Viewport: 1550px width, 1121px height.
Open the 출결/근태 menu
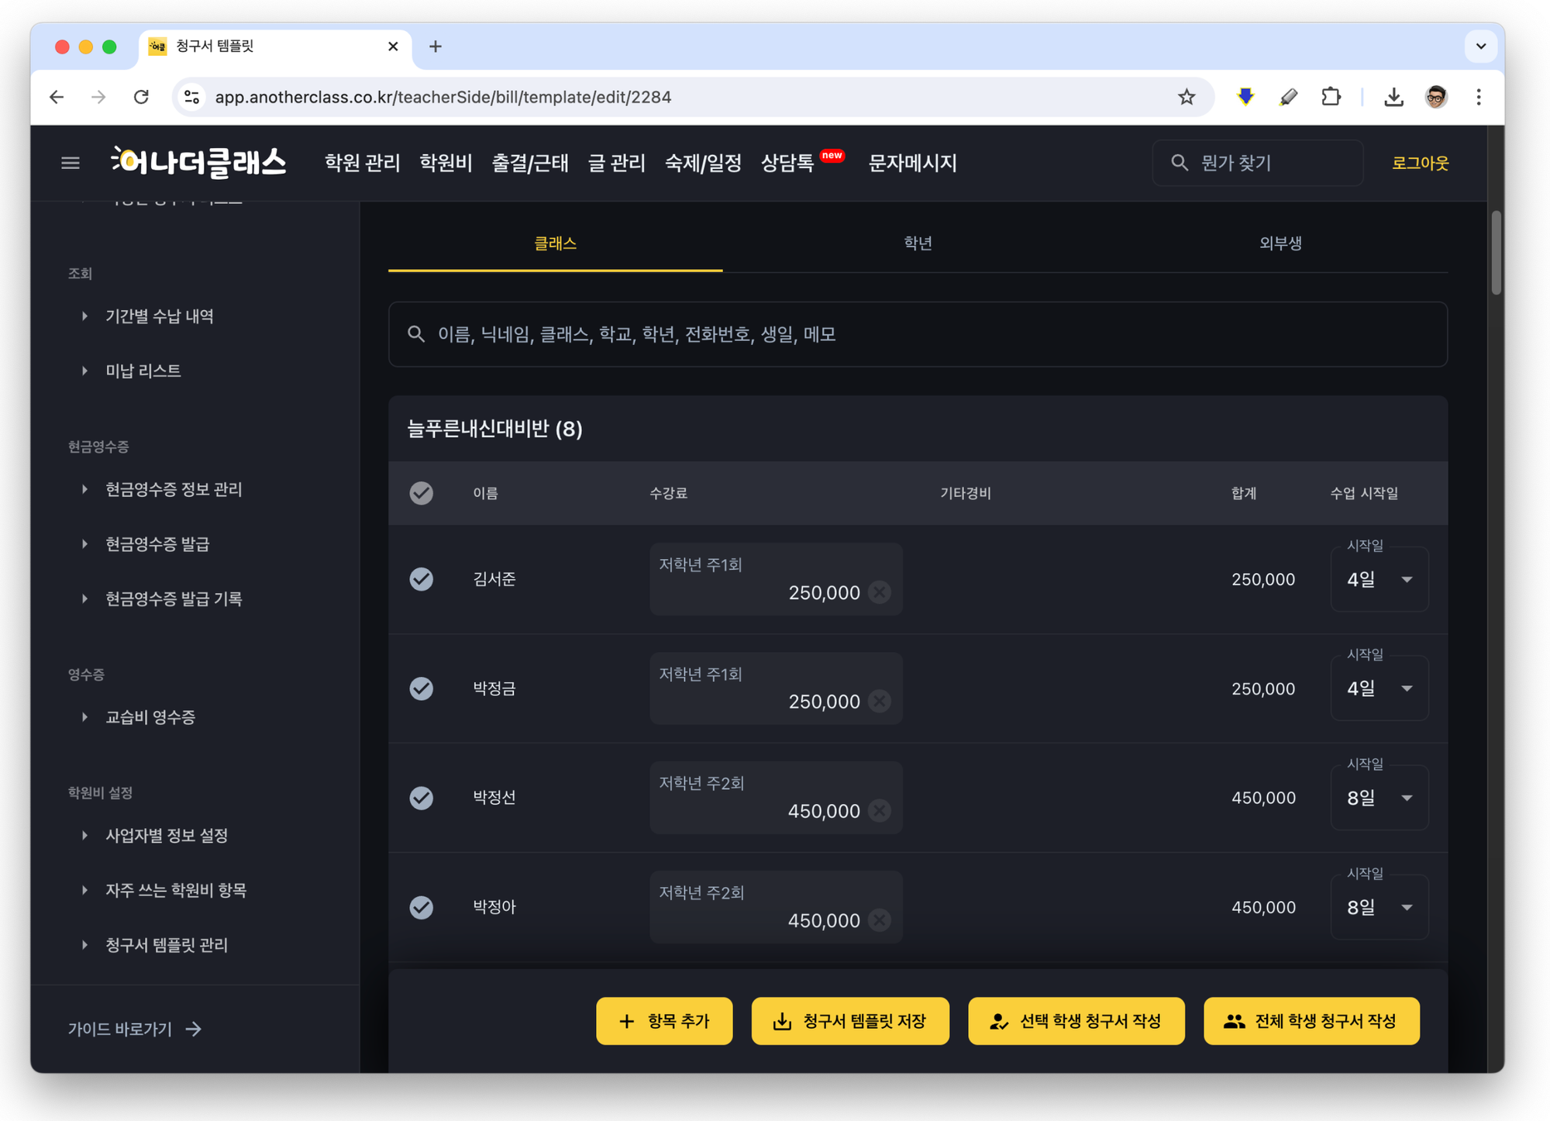pos(530,163)
